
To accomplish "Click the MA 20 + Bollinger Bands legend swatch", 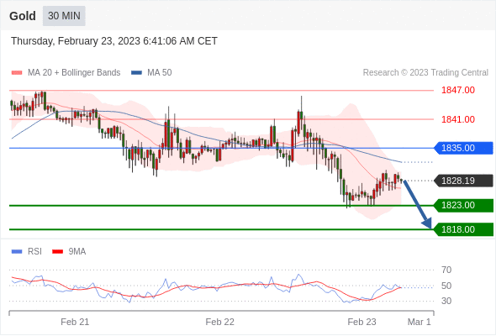I will (17, 73).
